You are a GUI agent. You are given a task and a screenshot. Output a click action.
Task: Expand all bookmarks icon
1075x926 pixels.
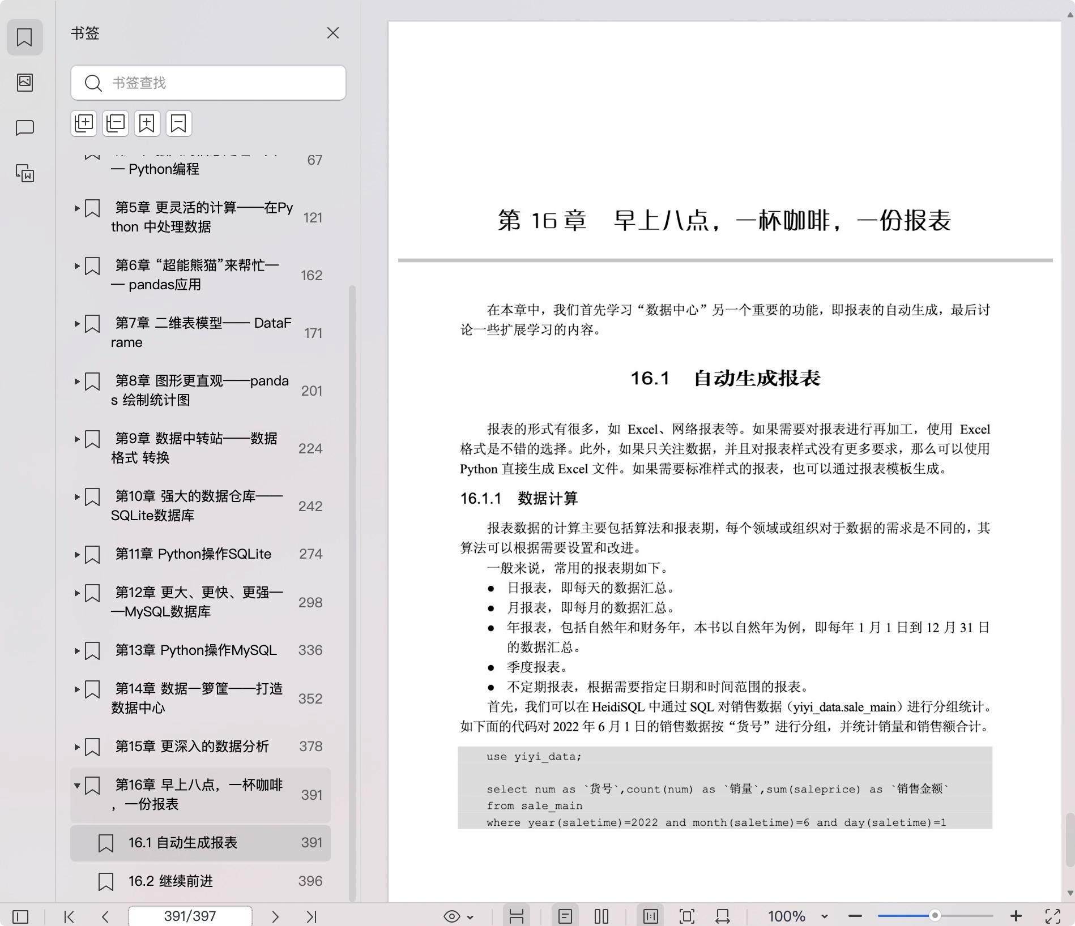[x=84, y=123]
